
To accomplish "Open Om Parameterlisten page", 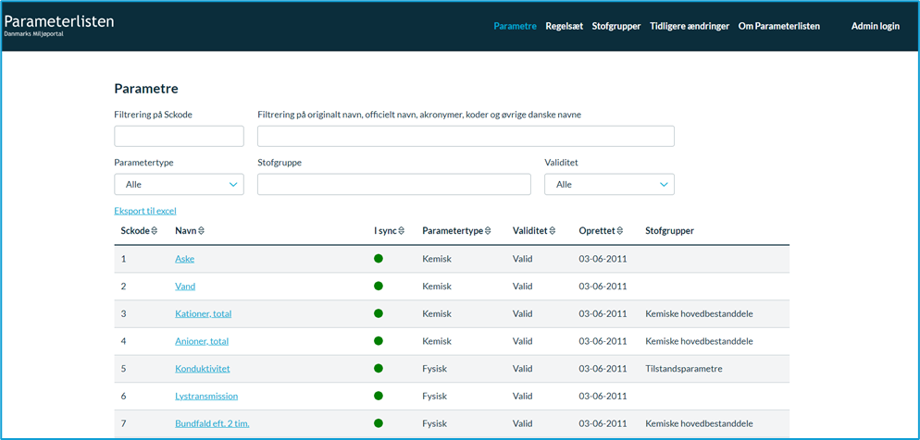I will [779, 27].
